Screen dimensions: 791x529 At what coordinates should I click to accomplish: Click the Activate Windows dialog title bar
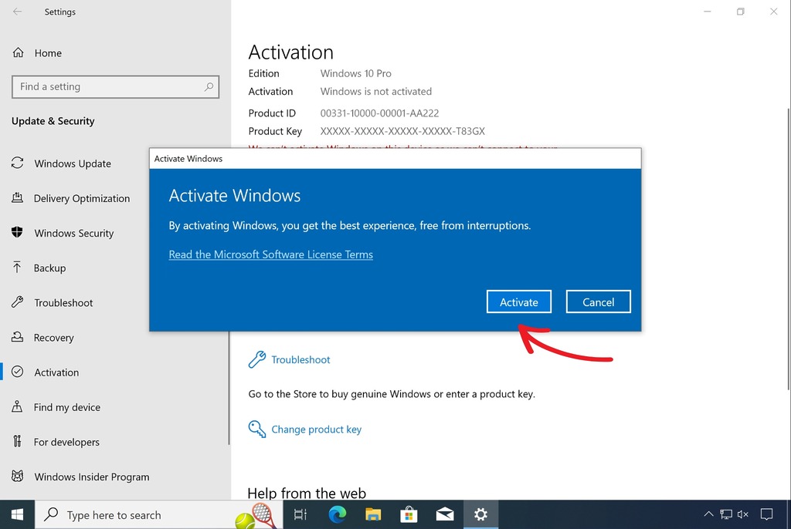point(395,159)
